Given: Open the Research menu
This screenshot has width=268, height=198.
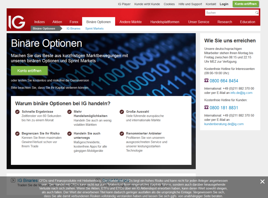Looking at the screenshot, I should (225, 22).
